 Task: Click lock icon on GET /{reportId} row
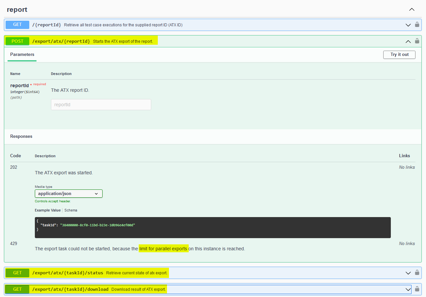[x=417, y=25]
